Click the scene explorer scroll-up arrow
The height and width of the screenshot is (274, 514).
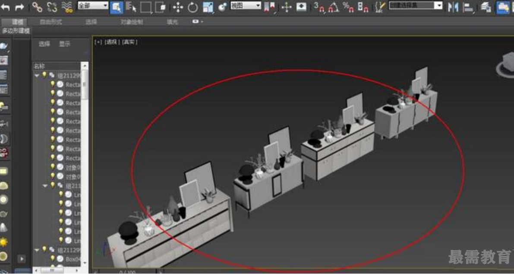click(x=85, y=66)
